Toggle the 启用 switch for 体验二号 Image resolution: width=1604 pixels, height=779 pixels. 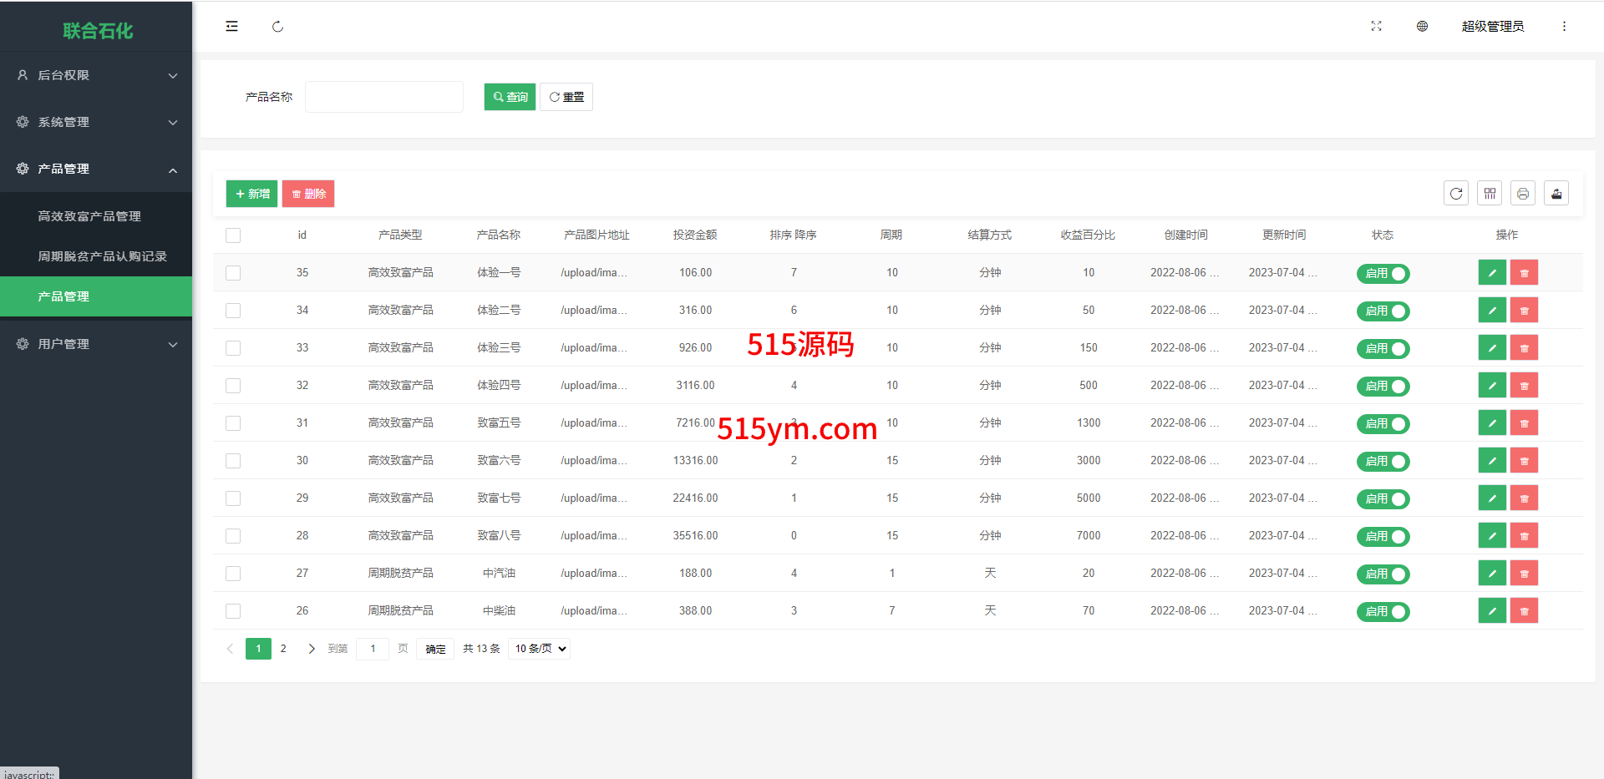coord(1383,311)
